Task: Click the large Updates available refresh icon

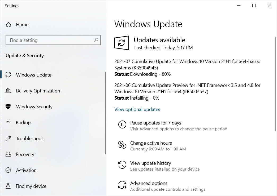Action: pos(121,43)
